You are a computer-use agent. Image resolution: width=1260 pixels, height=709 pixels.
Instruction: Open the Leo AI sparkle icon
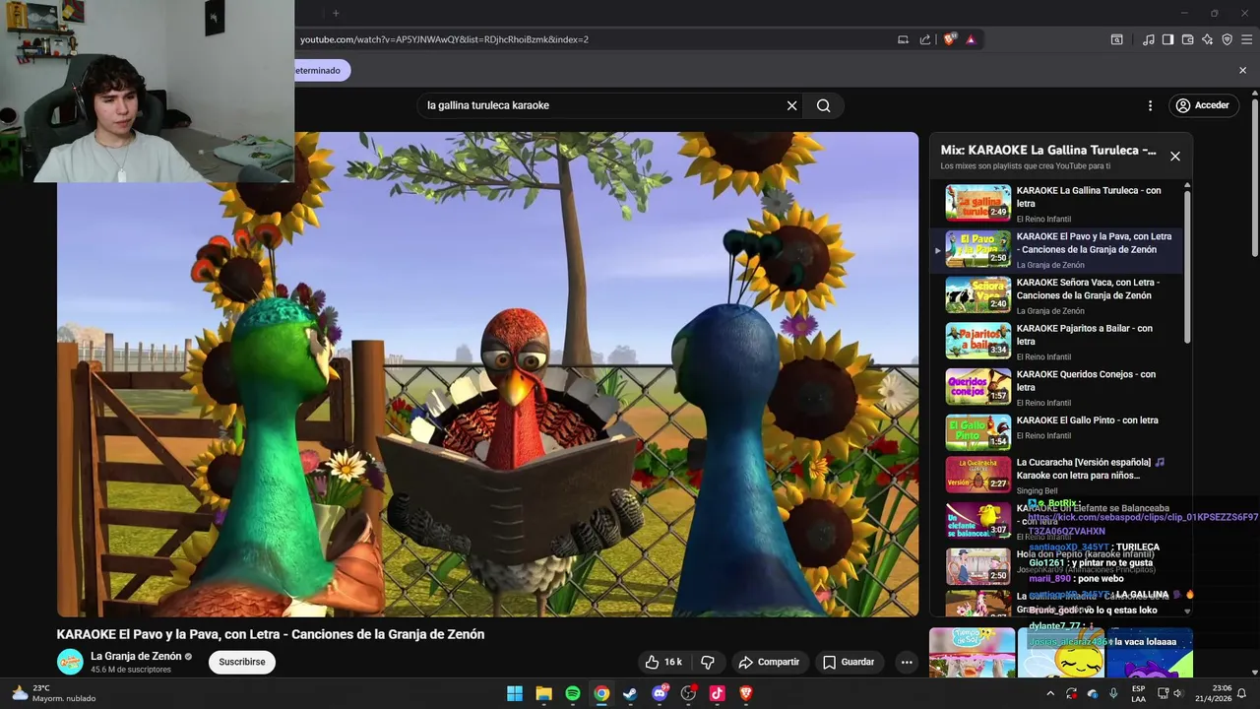(x=1207, y=39)
